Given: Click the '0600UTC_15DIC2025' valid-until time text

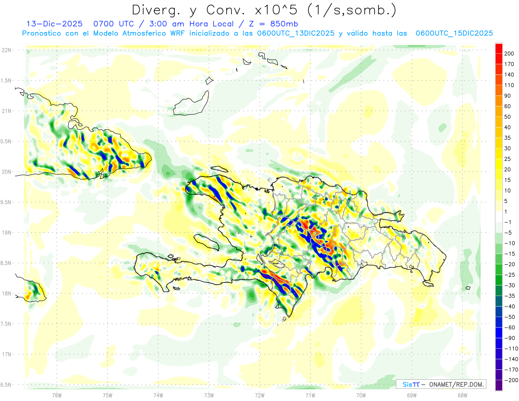Looking at the screenshot, I should pyautogui.click(x=454, y=33).
